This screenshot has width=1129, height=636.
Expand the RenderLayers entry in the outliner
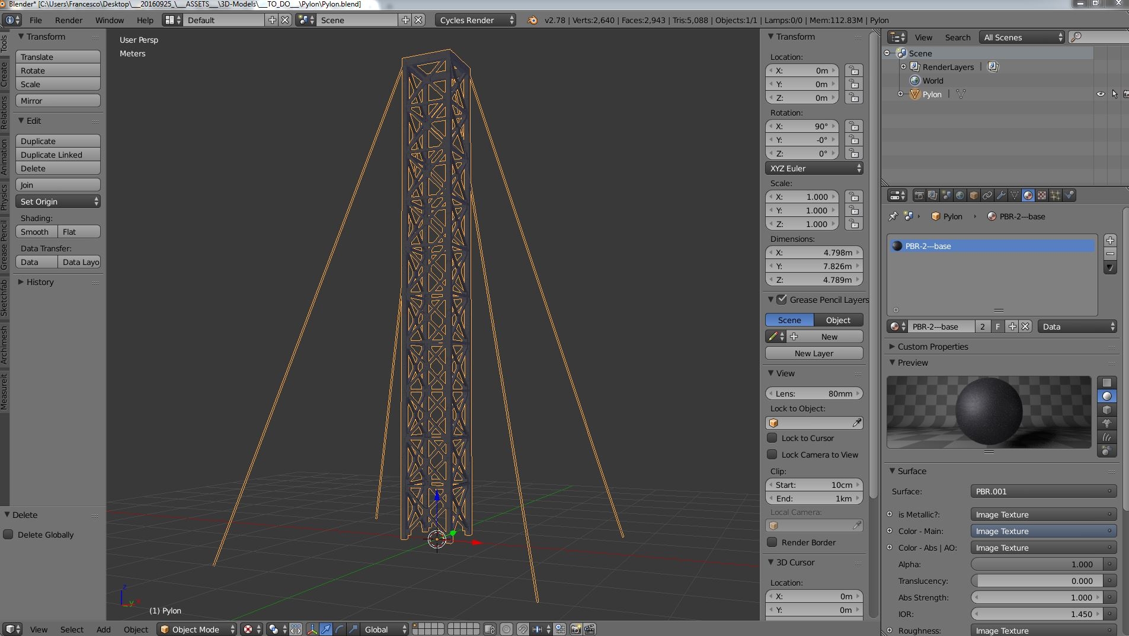click(903, 66)
